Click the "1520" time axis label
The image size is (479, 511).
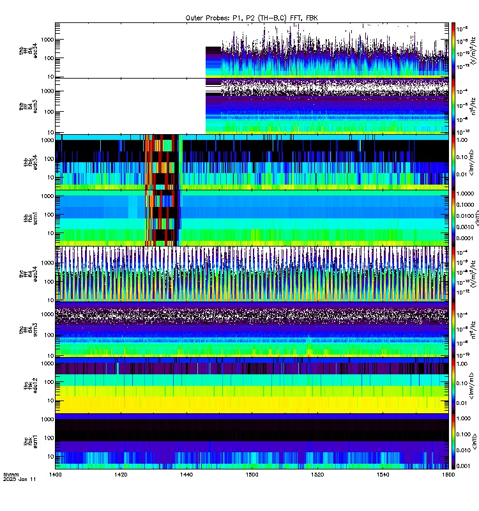317,475
